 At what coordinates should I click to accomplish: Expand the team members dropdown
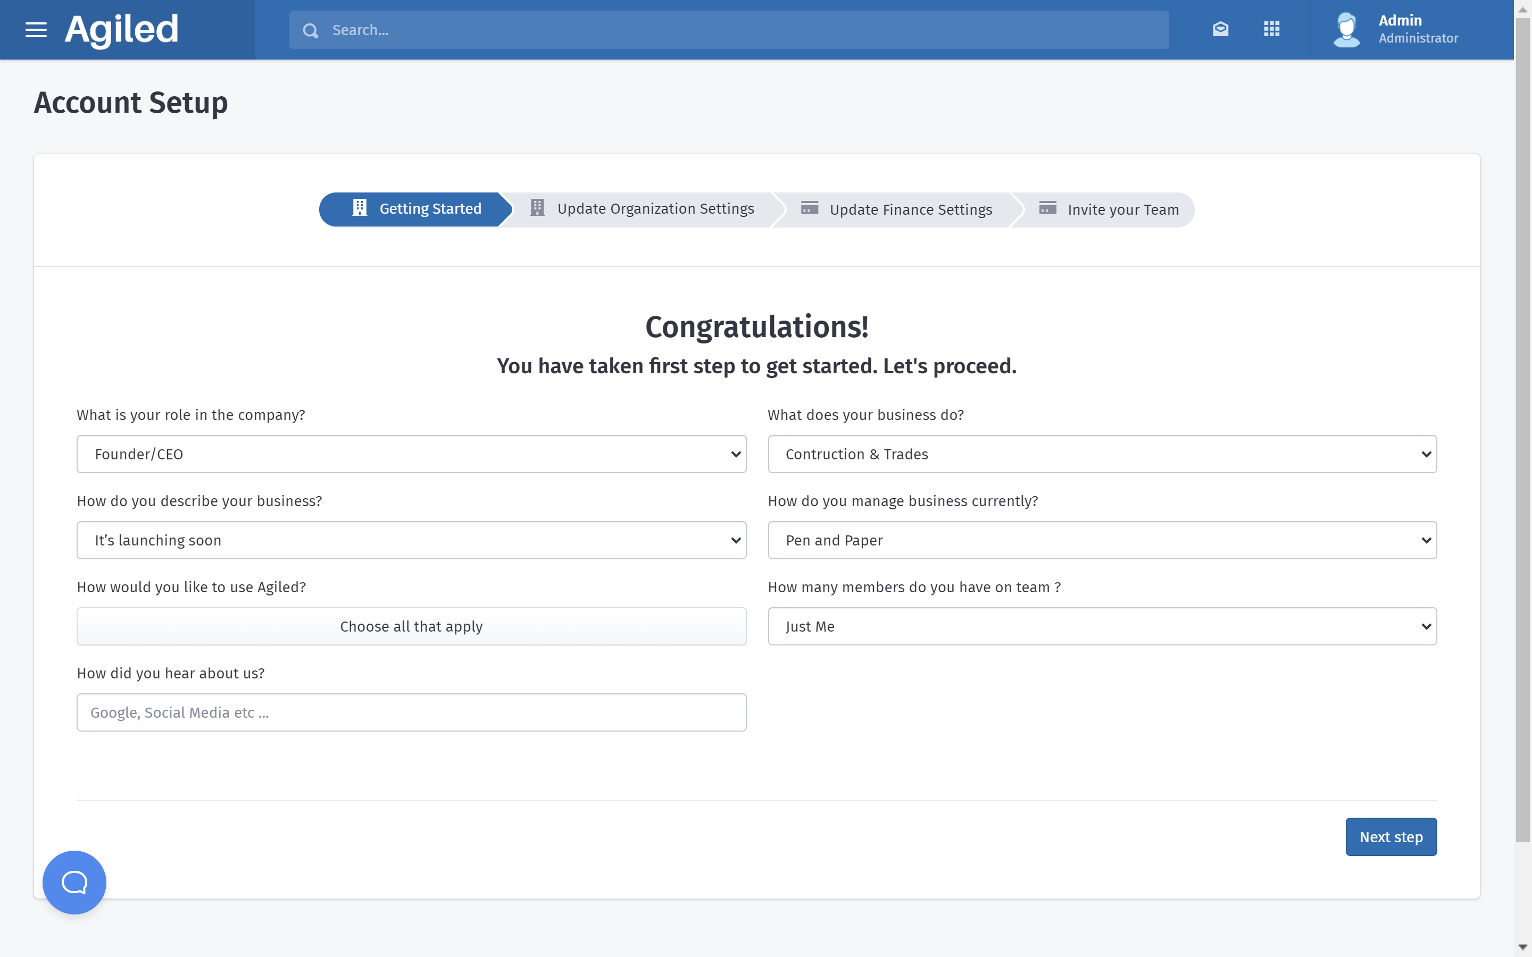(1102, 626)
